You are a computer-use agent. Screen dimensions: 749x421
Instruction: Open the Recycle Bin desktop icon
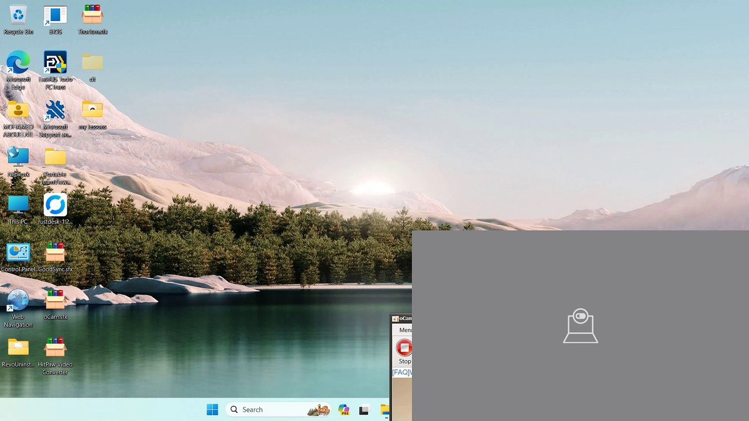(18, 20)
